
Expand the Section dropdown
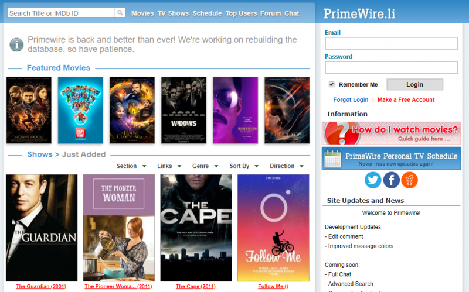[131, 166]
